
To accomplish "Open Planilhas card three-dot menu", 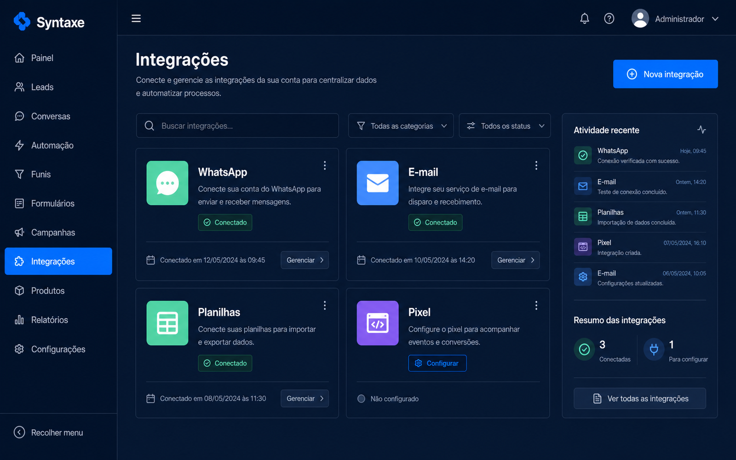I will (325, 305).
